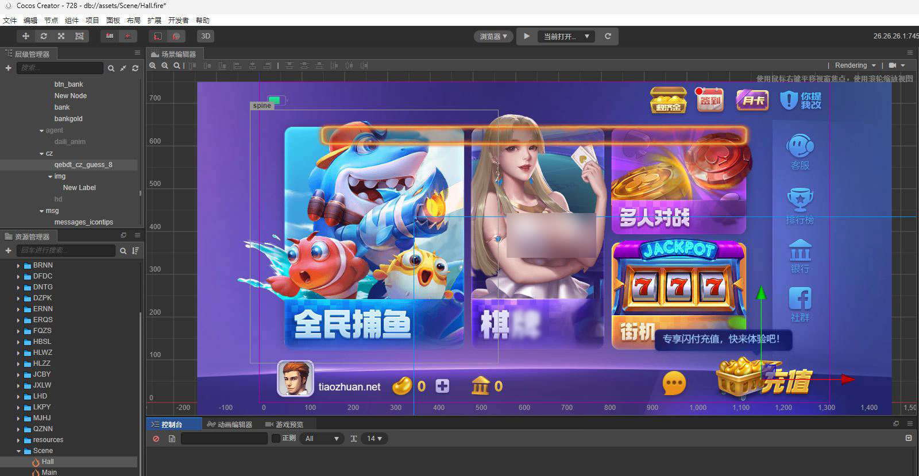The width and height of the screenshot is (919, 476).
Task: Click the red X-axis gizmo arrow
Action: 847,379
